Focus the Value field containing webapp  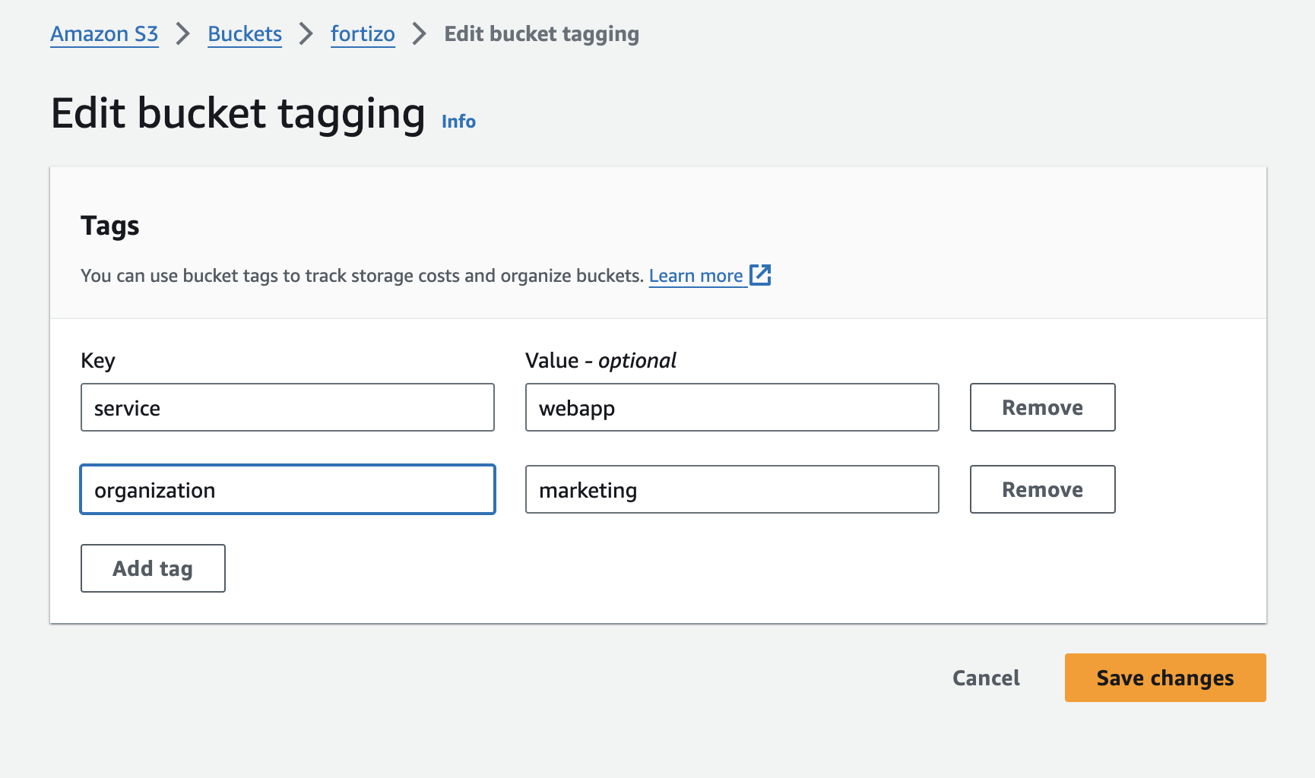(x=731, y=408)
